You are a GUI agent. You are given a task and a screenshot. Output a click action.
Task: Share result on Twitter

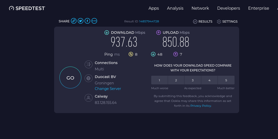coord(81,21)
